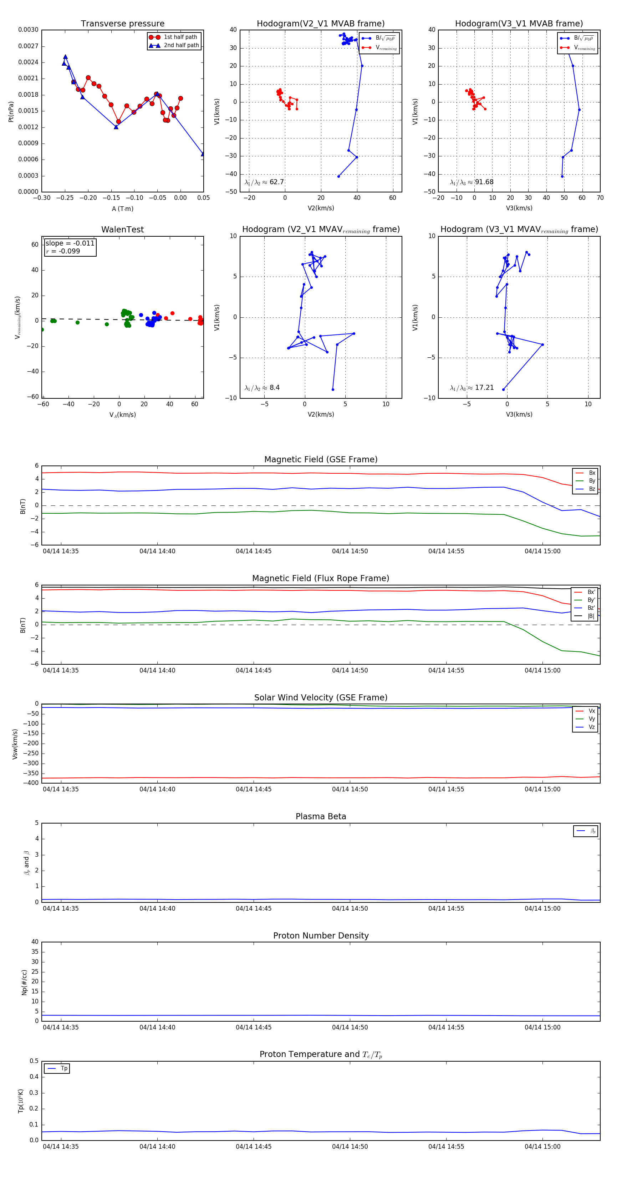Select the 'By' legend entry in GSE panel

point(585,480)
